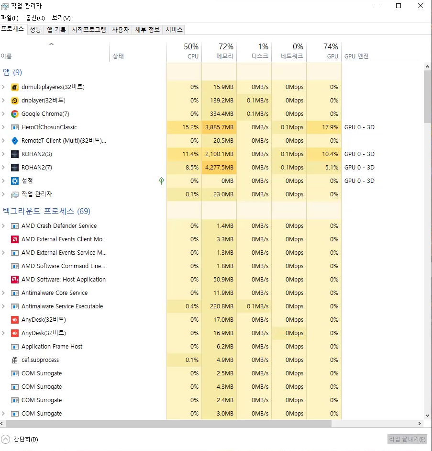The height and width of the screenshot is (451, 432).
Task: Open the 옵션(O) menu
Action: click(x=35, y=18)
